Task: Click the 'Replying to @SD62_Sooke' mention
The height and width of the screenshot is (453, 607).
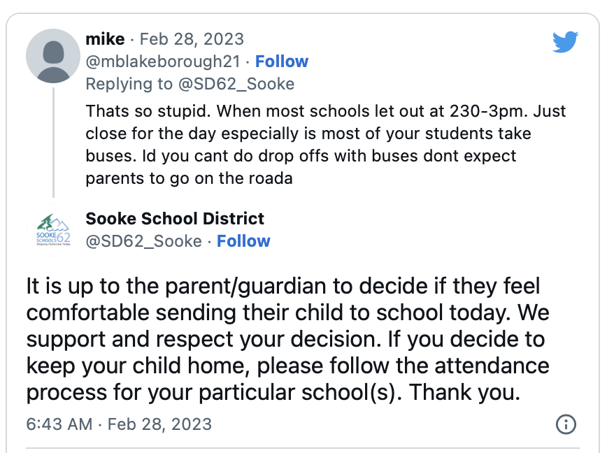Action: (236, 84)
